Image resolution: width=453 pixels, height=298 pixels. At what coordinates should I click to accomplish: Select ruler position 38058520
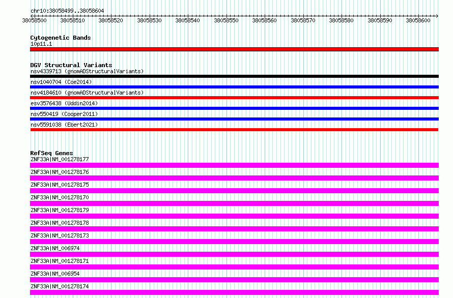110,20
